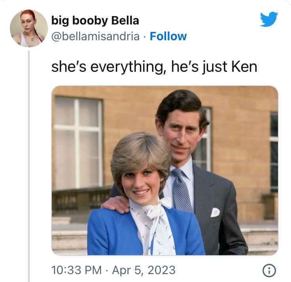This screenshot has height=282, width=291.
Task: Open the @bellamisandria handle link
Action: click(x=95, y=36)
